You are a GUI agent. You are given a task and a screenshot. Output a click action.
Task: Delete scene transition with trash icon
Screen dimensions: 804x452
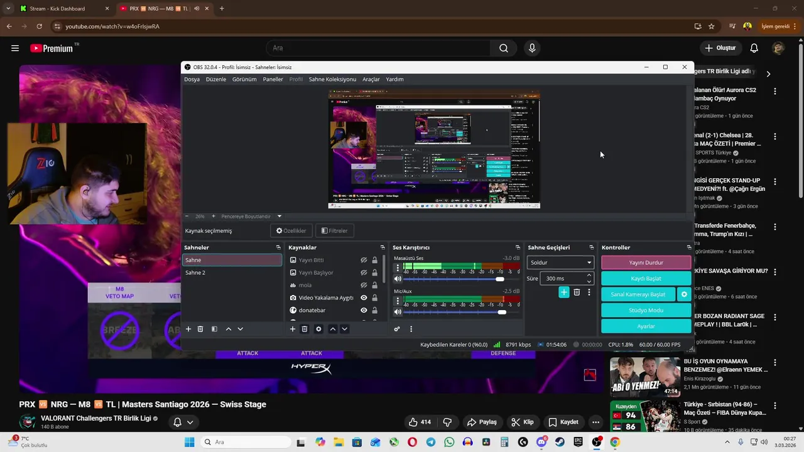(577, 292)
